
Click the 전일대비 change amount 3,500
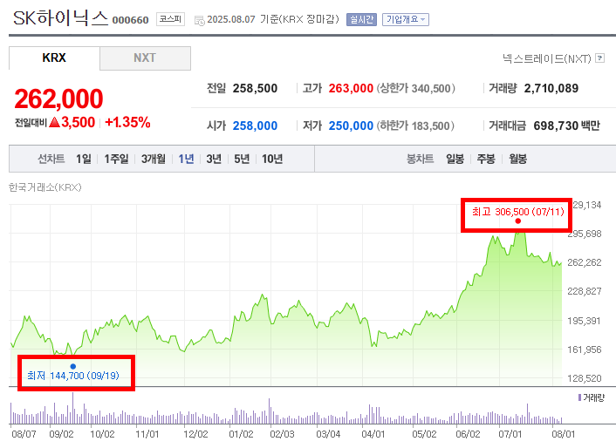tap(78, 122)
